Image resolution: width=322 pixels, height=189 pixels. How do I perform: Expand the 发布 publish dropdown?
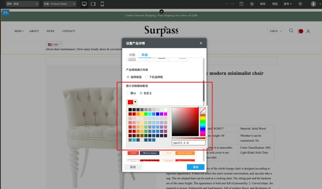[288, 4]
